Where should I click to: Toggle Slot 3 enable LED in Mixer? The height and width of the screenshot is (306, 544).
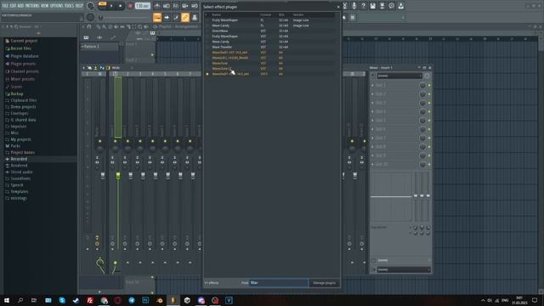429,103
